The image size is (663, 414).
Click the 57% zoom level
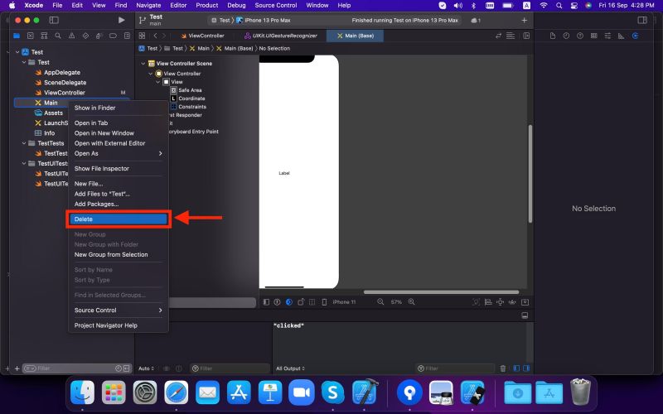click(x=396, y=302)
